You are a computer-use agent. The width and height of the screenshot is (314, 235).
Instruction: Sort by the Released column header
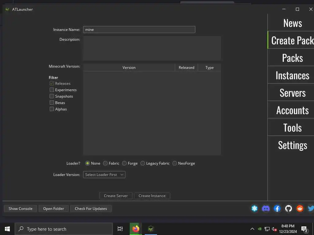[x=186, y=68]
